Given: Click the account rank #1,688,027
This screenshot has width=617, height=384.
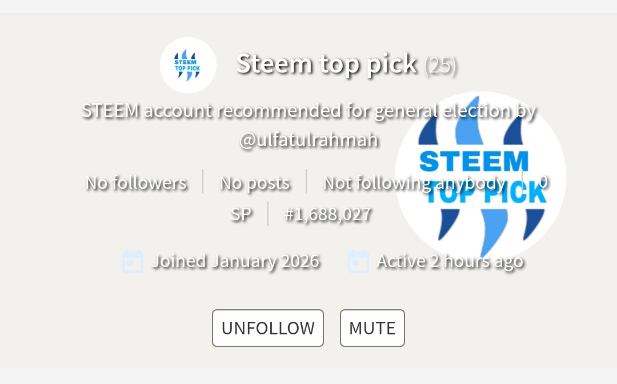Looking at the screenshot, I should coord(328,215).
